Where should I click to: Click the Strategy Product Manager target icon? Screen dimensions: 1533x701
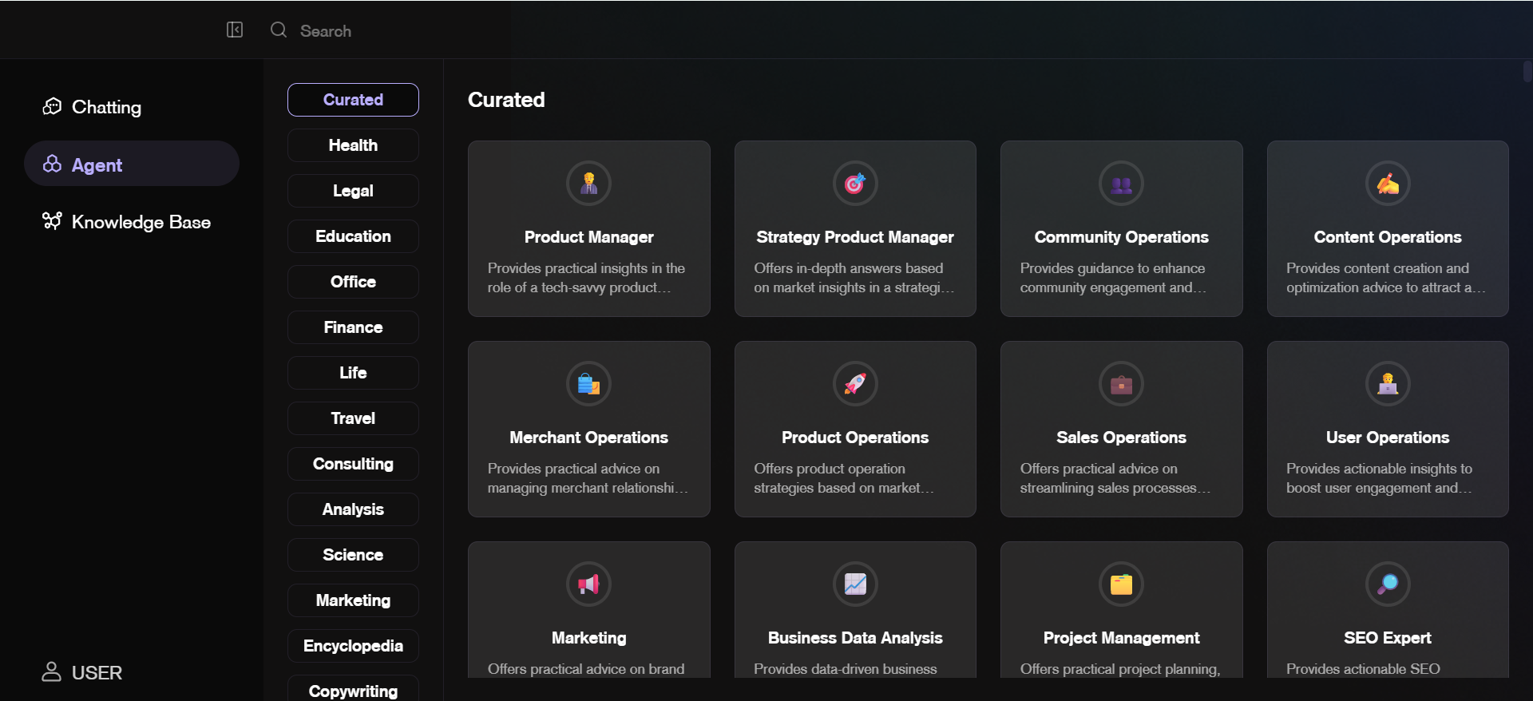tap(855, 184)
